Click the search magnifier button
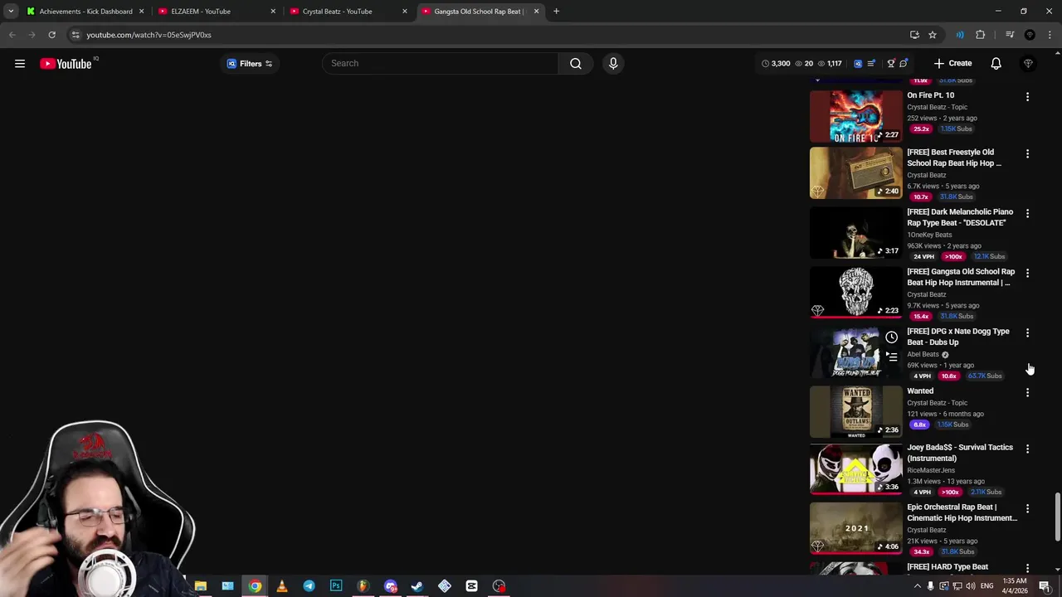The height and width of the screenshot is (597, 1062). [x=575, y=64]
